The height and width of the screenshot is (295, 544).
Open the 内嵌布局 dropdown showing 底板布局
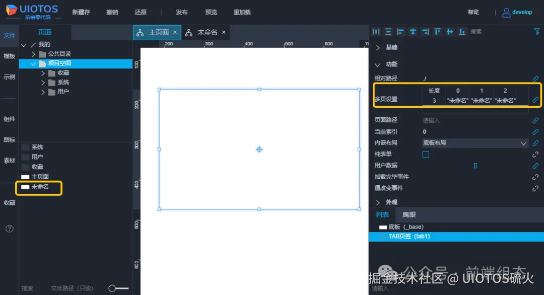click(x=473, y=143)
